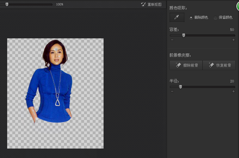
Task: Click the 恢复前景 restore button
Action: pos(219,65)
